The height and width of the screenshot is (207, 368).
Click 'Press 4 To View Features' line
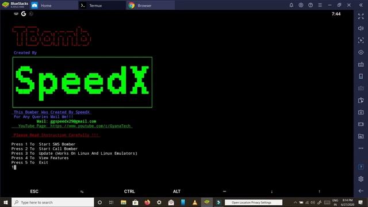click(40, 158)
